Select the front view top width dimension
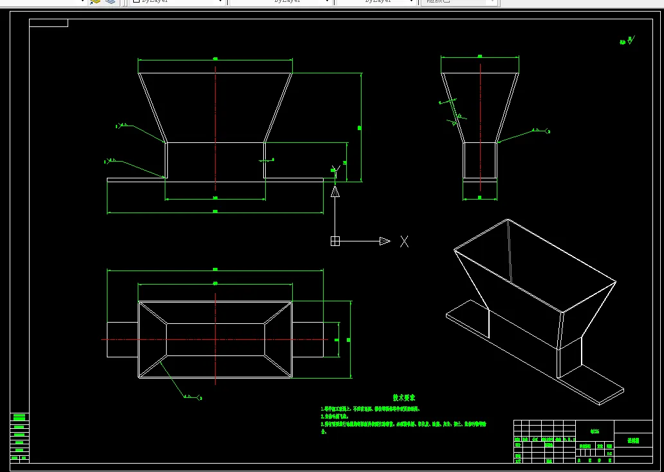Viewport: 664px width, 472px height. click(215, 61)
